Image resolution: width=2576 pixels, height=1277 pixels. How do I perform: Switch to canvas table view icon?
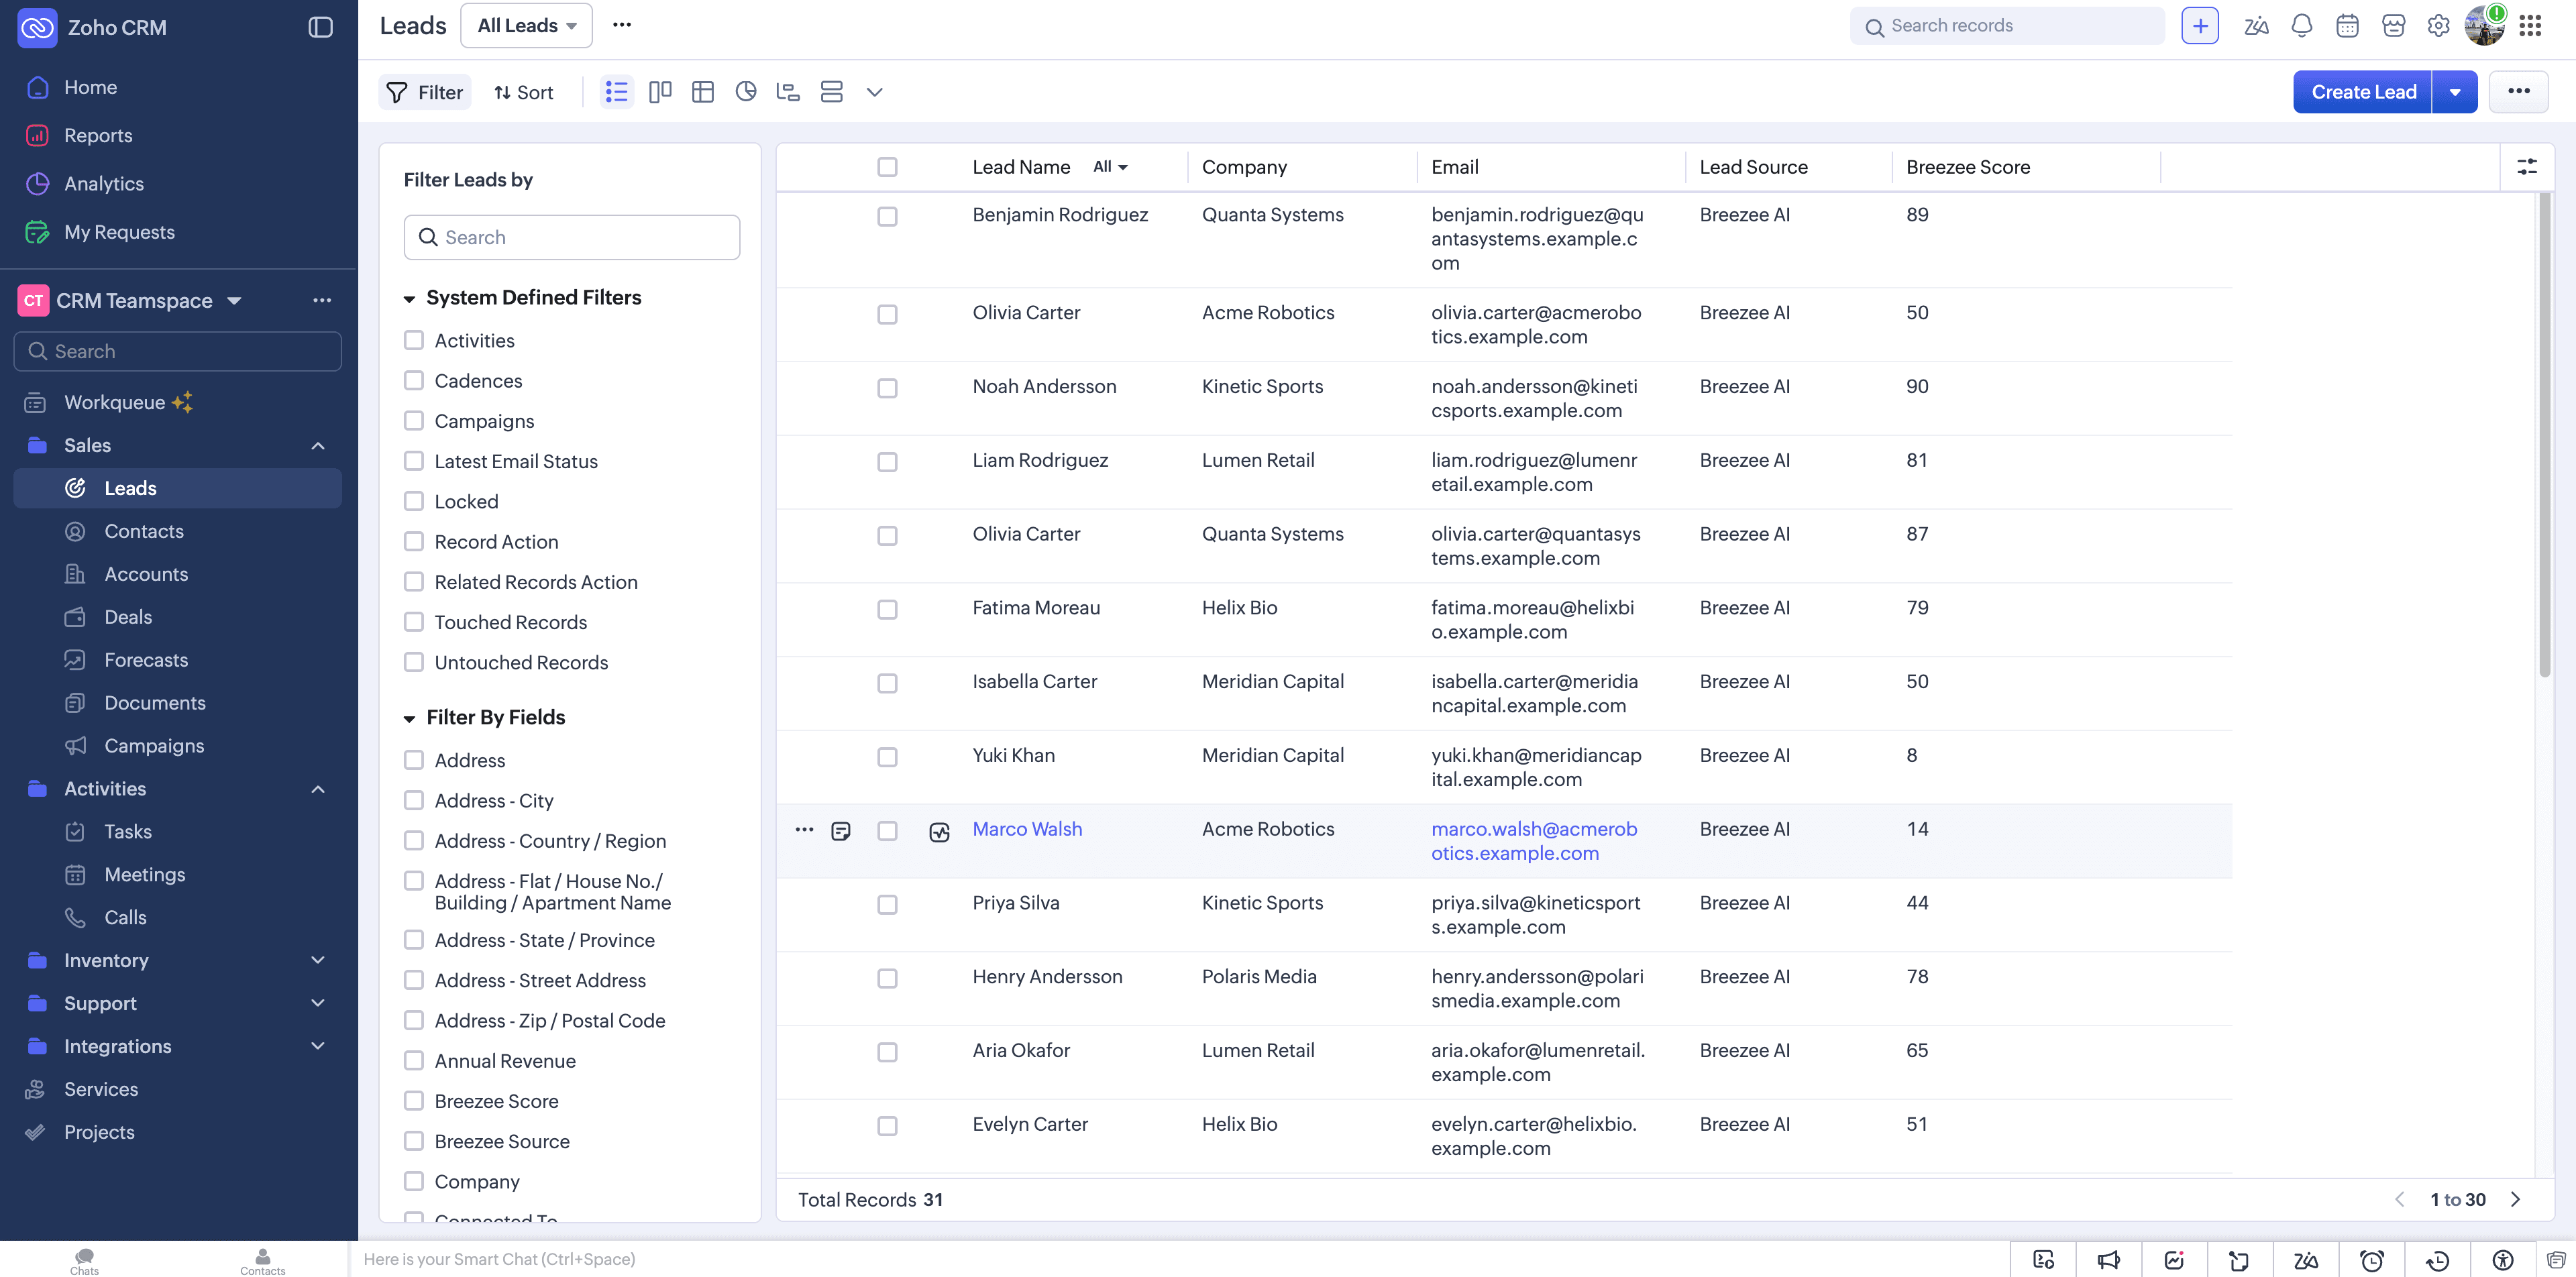[703, 92]
